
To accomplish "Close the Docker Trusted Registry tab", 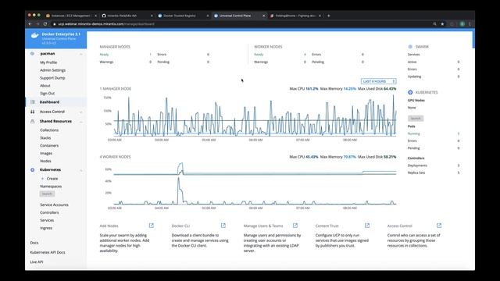I will [x=208, y=16].
